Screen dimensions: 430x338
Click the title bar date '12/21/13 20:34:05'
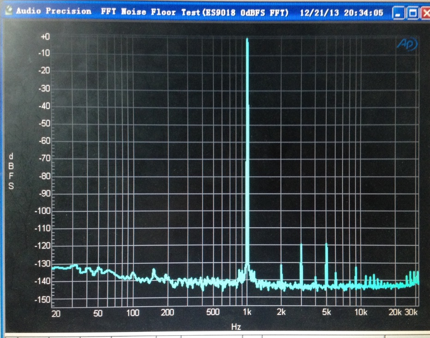pos(341,12)
